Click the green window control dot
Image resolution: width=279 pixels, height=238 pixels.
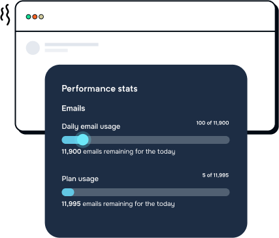(x=28, y=17)
